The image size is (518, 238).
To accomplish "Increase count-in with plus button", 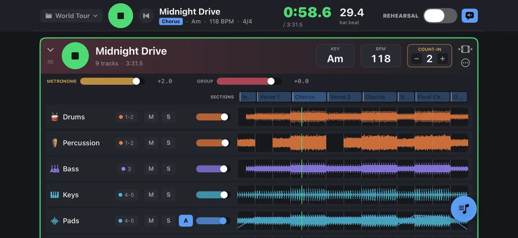I will 443,59.
